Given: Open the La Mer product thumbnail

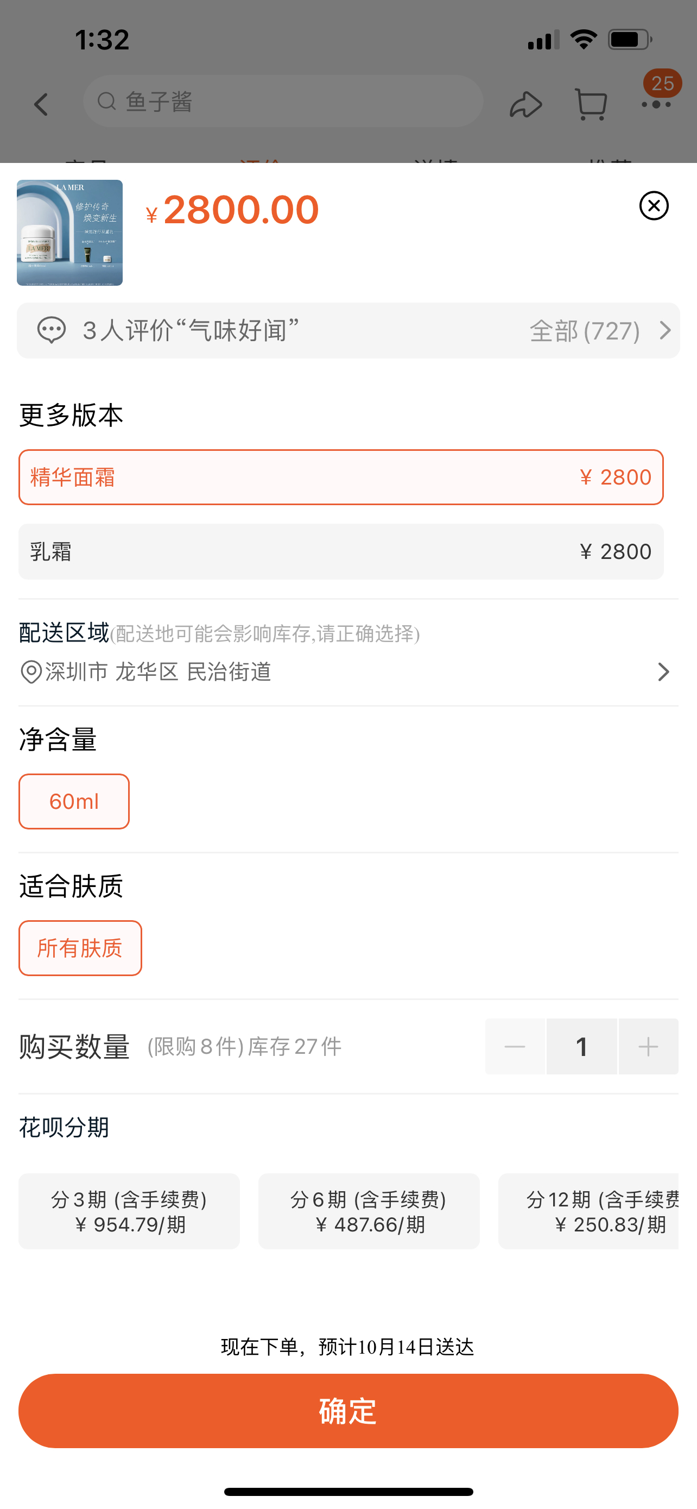Looking at the screenshot, I should tap(69, 232).
